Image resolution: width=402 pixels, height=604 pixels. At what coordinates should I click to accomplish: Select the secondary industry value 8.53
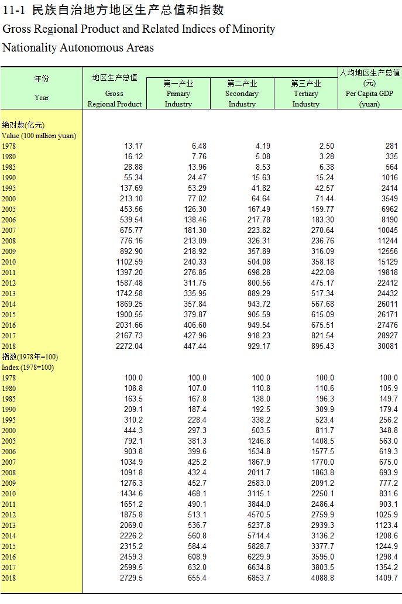263,167
